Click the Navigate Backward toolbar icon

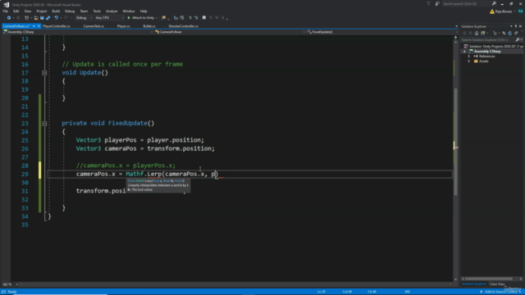9,18
